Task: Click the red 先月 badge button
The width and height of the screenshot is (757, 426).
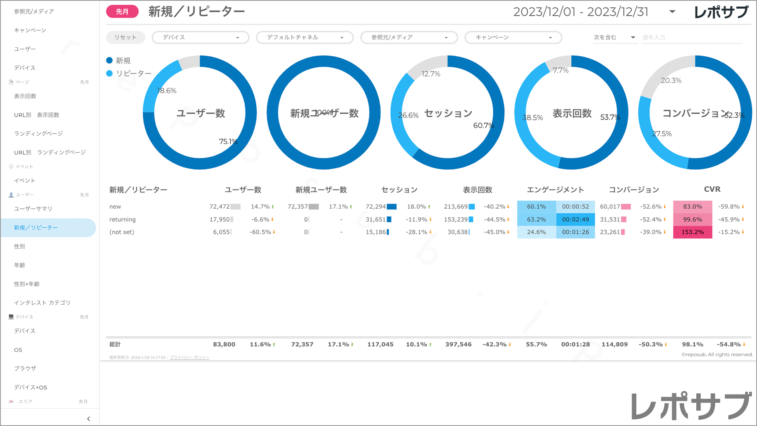Action: click(122, 12)
